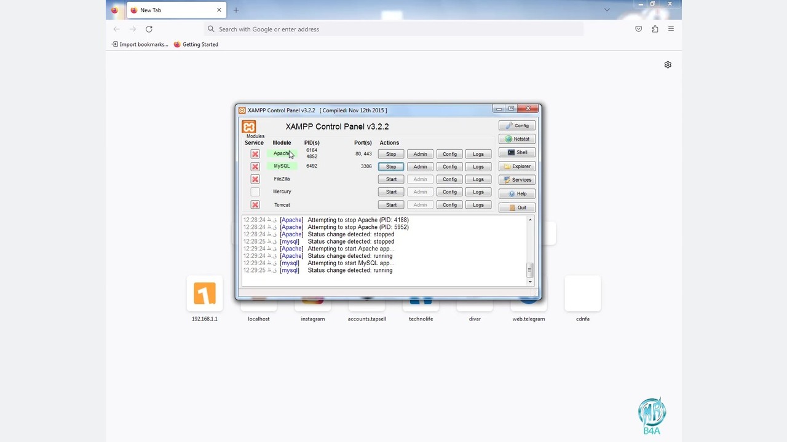787x442 pixels.
Task: Go back using the Firefox back arrow
Action: coord(117,29)
